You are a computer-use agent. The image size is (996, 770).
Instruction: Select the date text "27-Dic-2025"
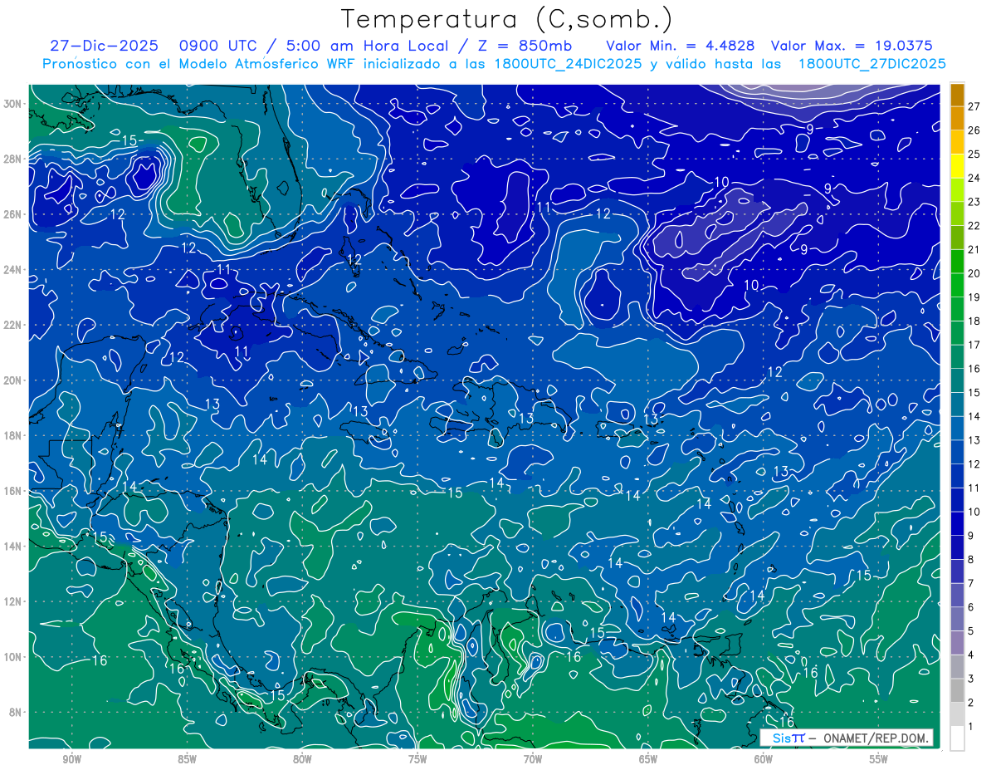coord(105,46)
